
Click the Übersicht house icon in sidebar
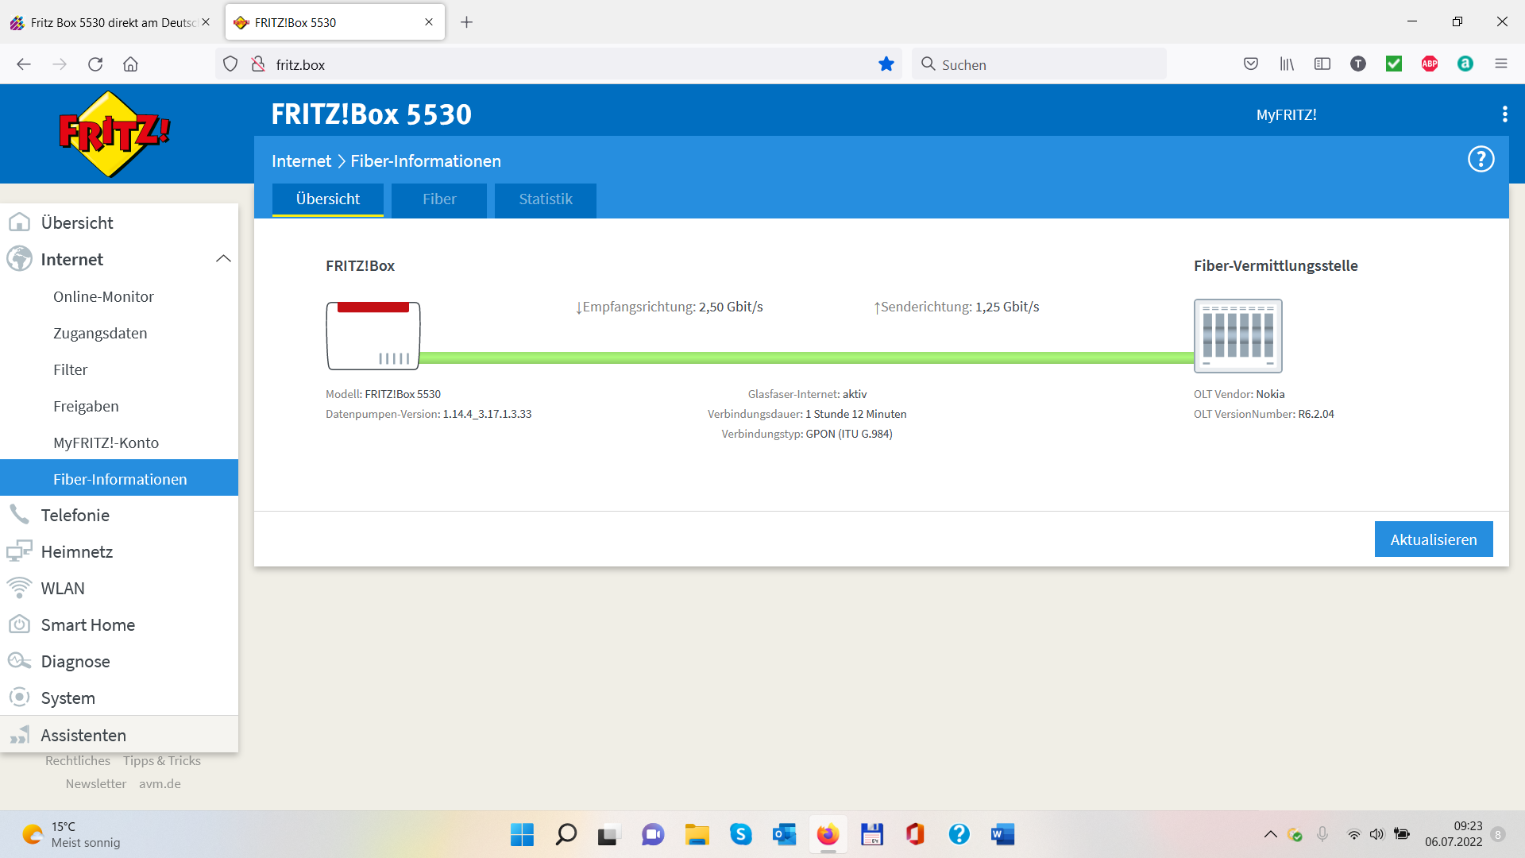click(19, 222)
